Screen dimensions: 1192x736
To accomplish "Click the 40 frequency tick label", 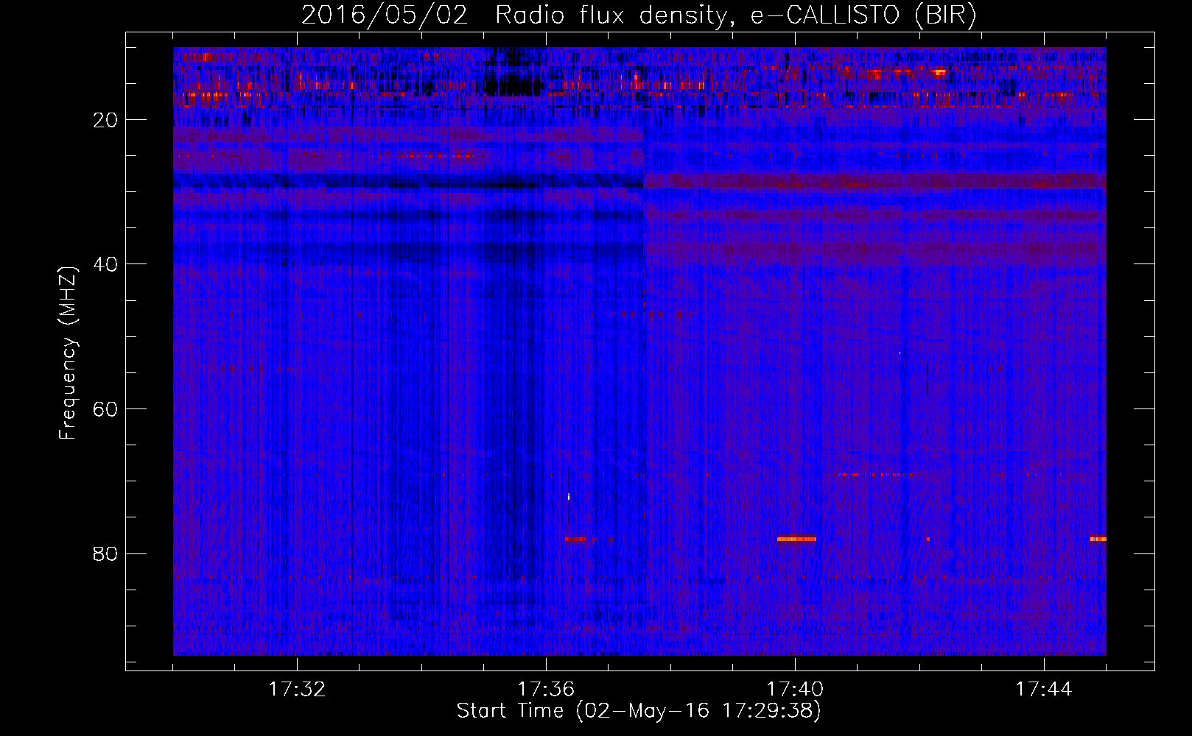I will pos(106,264).
